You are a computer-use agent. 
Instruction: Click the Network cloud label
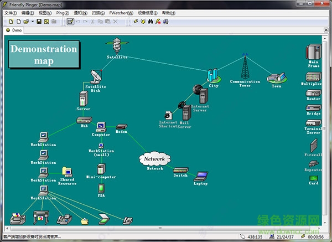[x=155, y=159]
